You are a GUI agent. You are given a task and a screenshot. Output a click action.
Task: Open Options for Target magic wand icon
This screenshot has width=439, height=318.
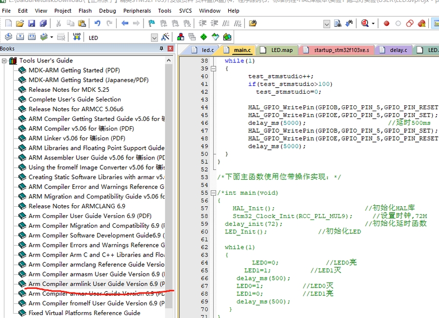click(x=165, y=37)
